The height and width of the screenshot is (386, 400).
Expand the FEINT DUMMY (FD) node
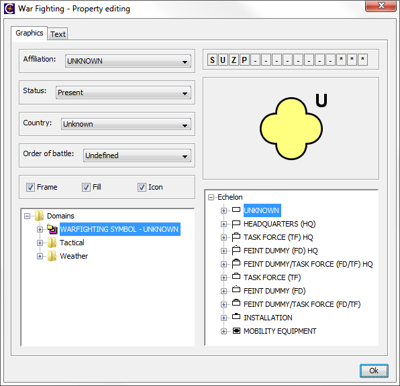pos(223,291)
